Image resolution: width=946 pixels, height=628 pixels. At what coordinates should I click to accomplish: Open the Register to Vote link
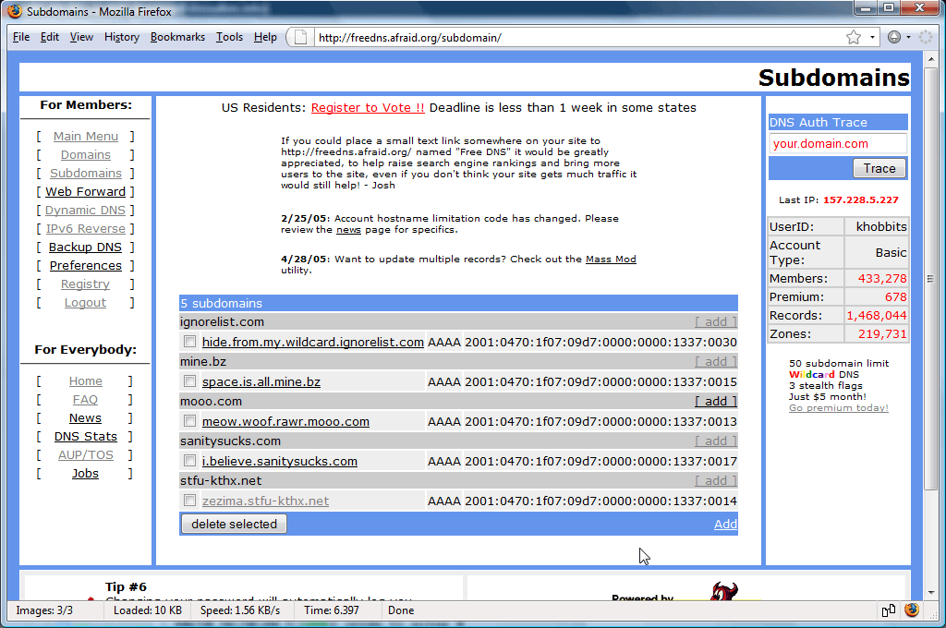click(368, 107)
